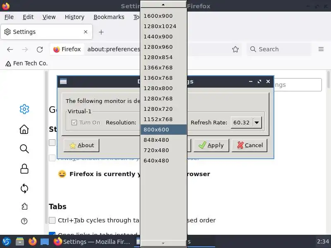The height and width of the screenshot is (248, 331).
Task: Open the Fen Tech Co. bookmark
Action: (x=26, y=64)
